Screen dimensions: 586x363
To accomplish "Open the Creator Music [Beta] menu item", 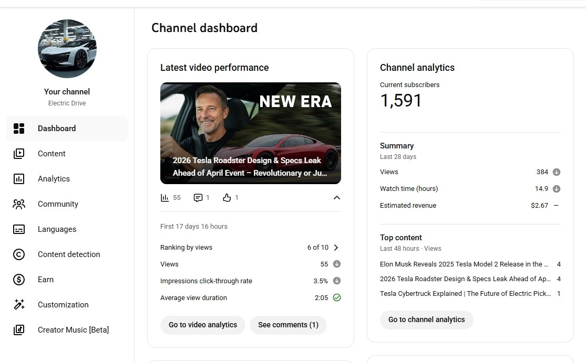I will 73,330.
